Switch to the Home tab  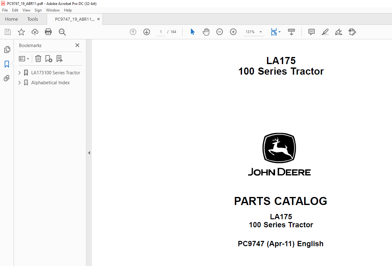11,19
